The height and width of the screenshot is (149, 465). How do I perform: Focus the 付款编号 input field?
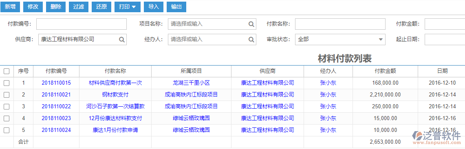pos(82,24)
